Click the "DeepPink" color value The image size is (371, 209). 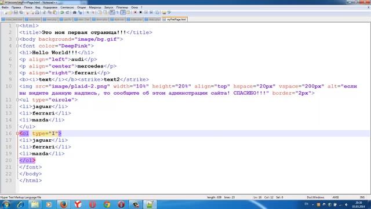(75, 46)
